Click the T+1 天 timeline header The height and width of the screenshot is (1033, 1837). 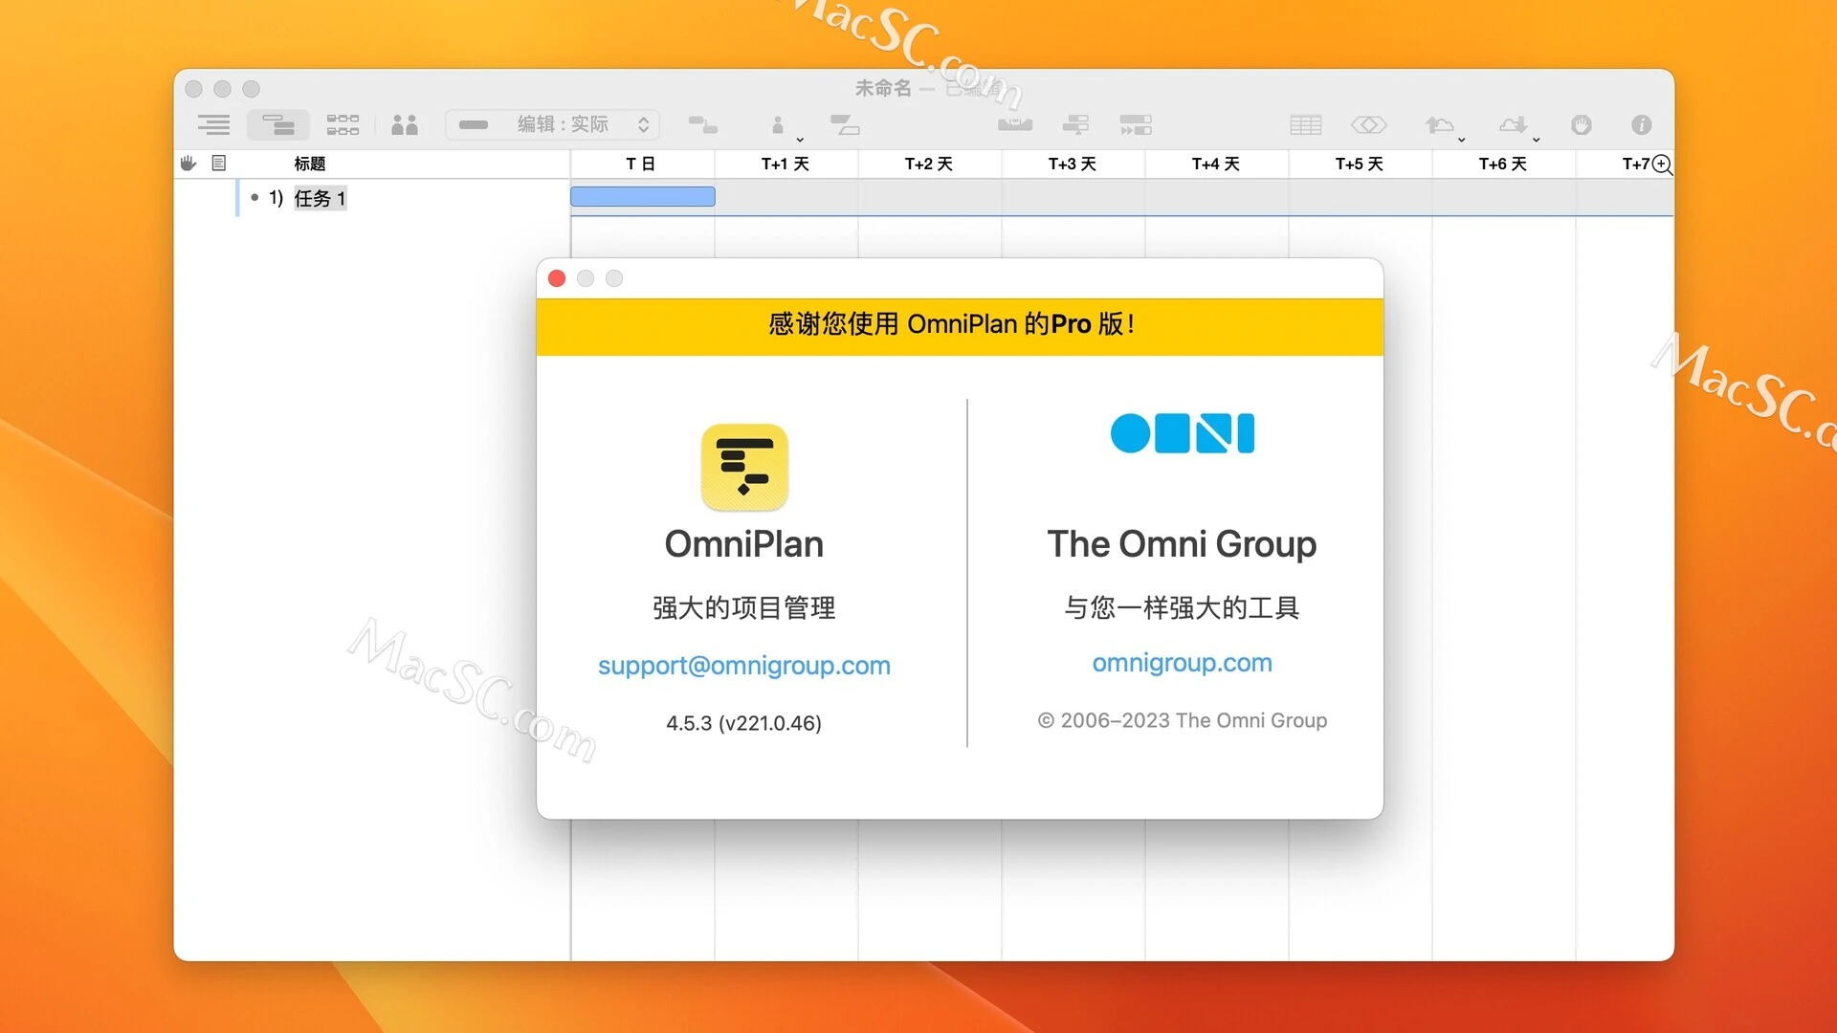(786, 164)
